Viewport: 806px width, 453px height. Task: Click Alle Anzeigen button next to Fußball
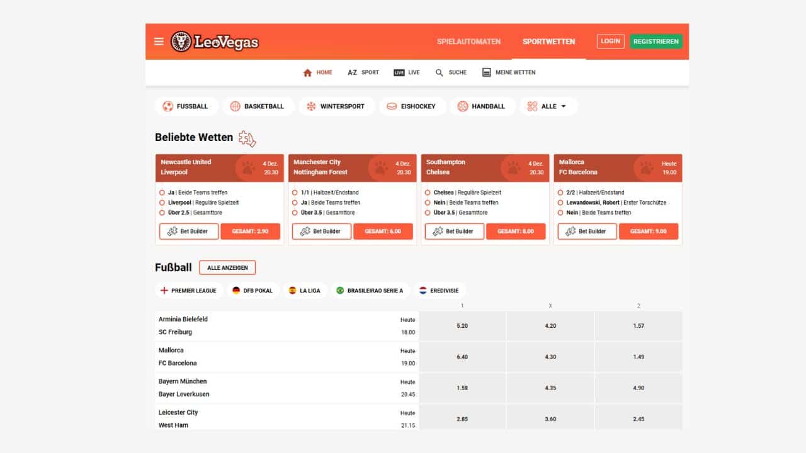[x=227, y=267]
